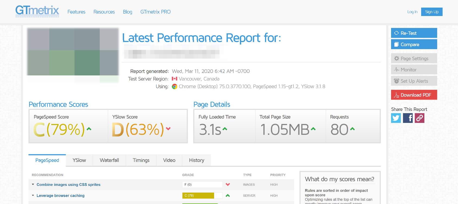458x204 pixels.
Task: Download the report as PDF
Action: coord(414,95)
